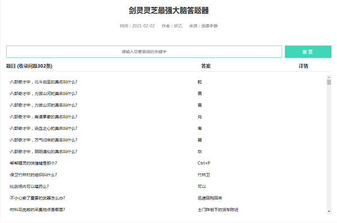337x223 pixels.
Task: Click the scrollbar thumb of question list
Action: click(x=329, y=82)
